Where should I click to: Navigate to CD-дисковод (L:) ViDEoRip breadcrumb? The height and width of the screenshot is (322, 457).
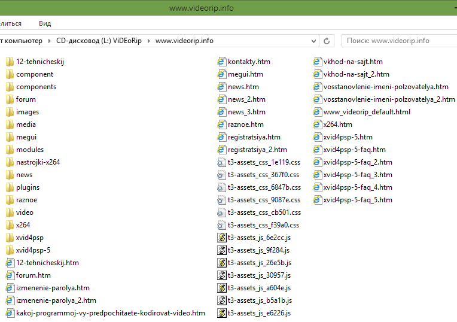click(100, 41)
